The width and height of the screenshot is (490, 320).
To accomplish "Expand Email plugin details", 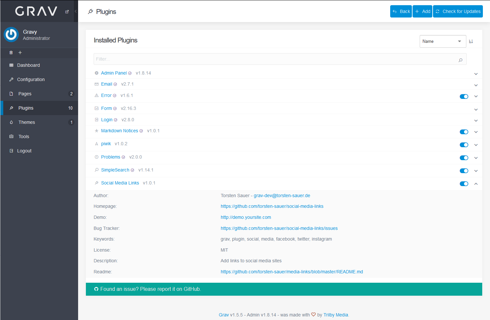I will tap(476, 85).
